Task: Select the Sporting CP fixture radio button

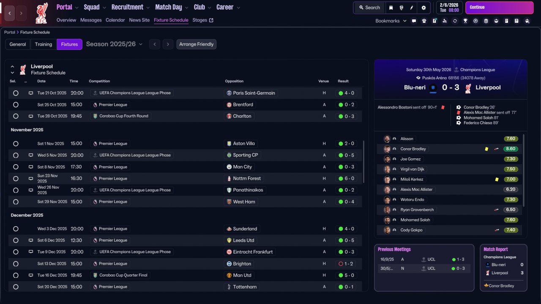Action: click(x=16, y=155)
